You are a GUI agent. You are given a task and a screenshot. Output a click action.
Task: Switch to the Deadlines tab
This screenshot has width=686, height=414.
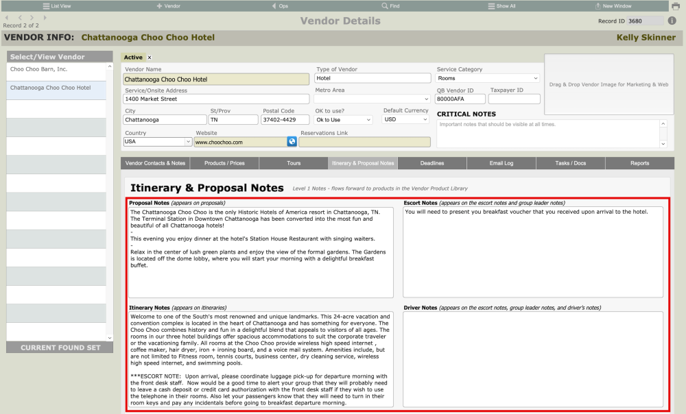tap(432, 163)
